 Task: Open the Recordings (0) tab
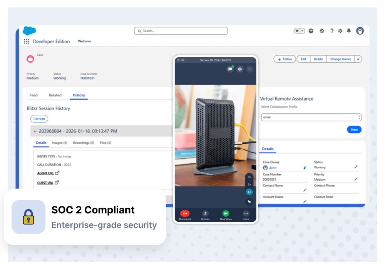coord(84,143)
